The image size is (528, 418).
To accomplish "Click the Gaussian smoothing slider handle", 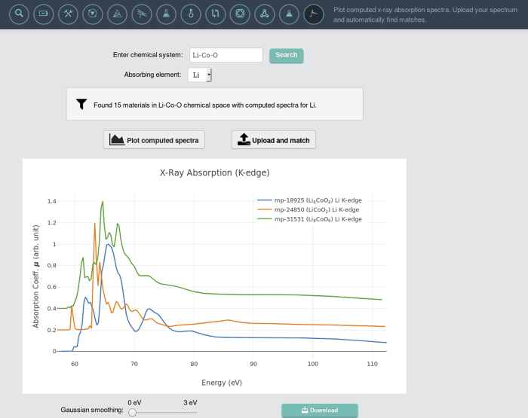I will [x=132, y=412].
